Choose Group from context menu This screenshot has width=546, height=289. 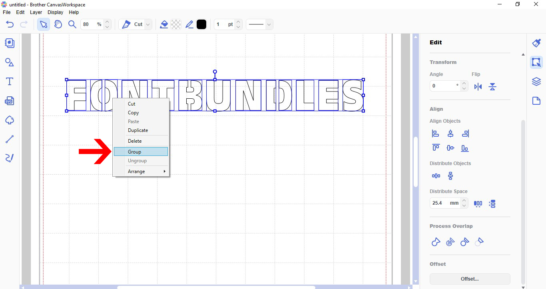pos(141,152)
